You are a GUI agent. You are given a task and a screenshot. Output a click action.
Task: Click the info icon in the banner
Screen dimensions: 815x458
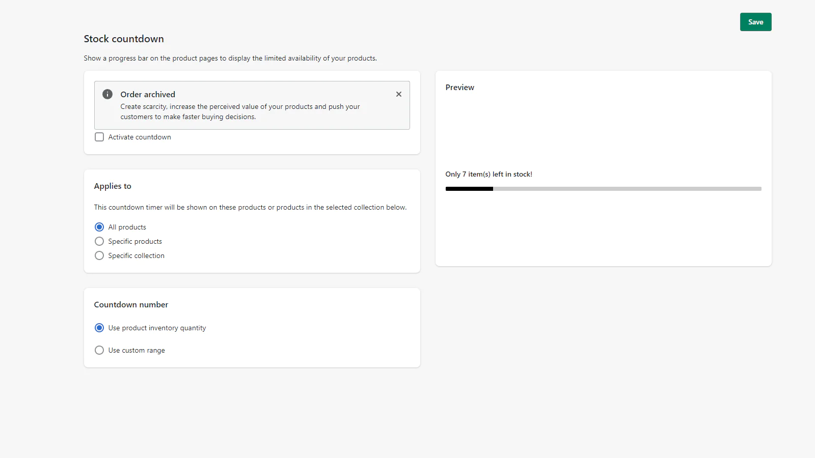coord(107,94)
